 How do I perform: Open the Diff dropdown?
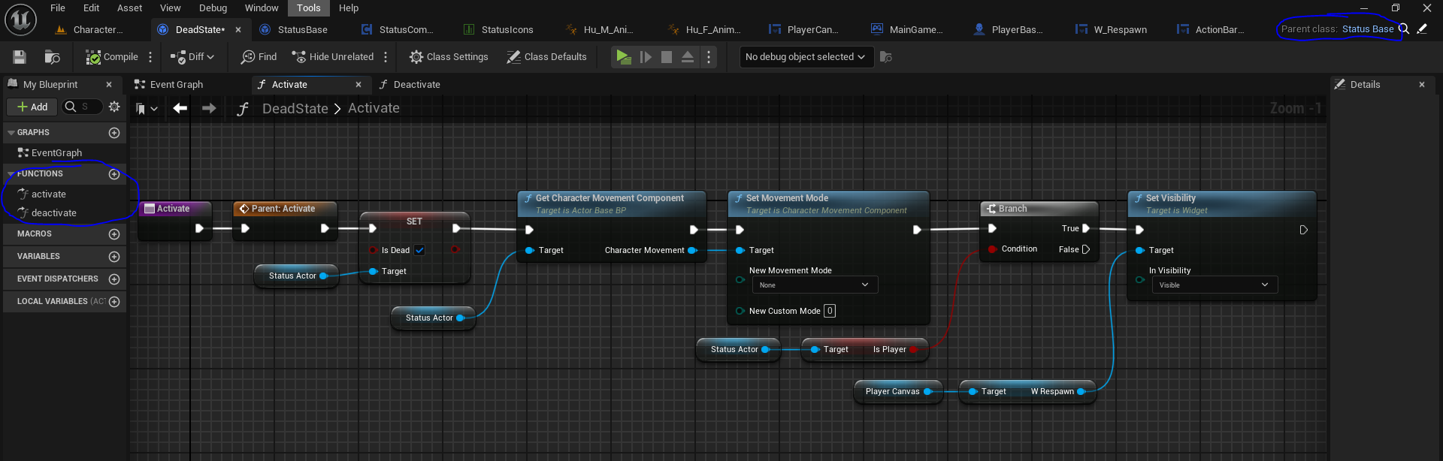[x=192, y=57]
